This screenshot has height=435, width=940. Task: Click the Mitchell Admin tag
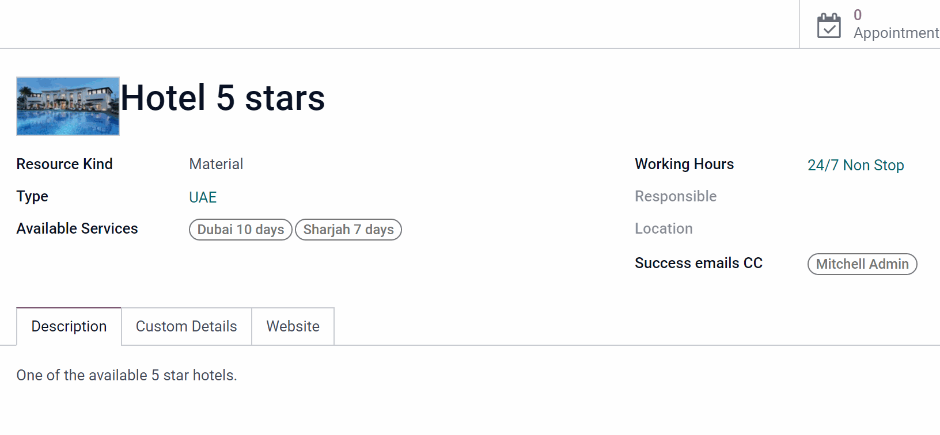click(862, 264)
